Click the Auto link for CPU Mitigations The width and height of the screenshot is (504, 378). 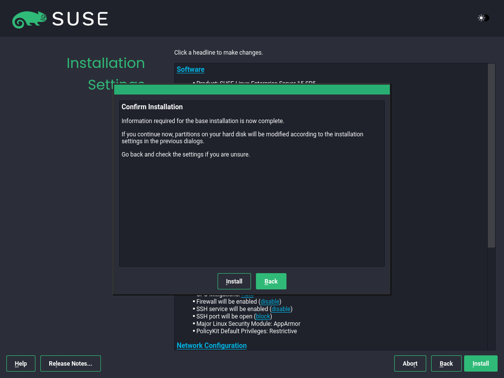coord(247,294)
